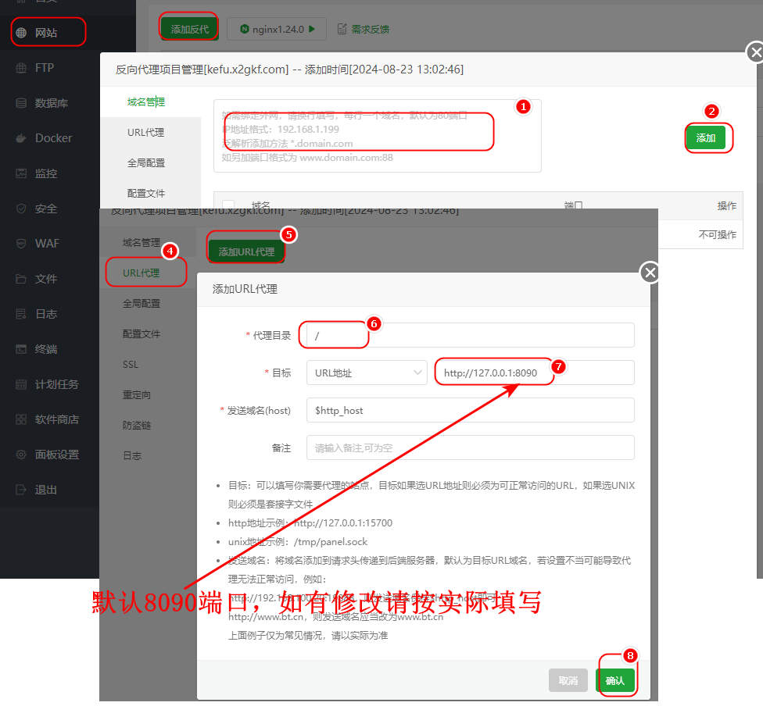Image resolution: width=763 pixels, height=706 pixels.
Task: Switch to the URL代理 tab
Action: (x=141, y=273)
